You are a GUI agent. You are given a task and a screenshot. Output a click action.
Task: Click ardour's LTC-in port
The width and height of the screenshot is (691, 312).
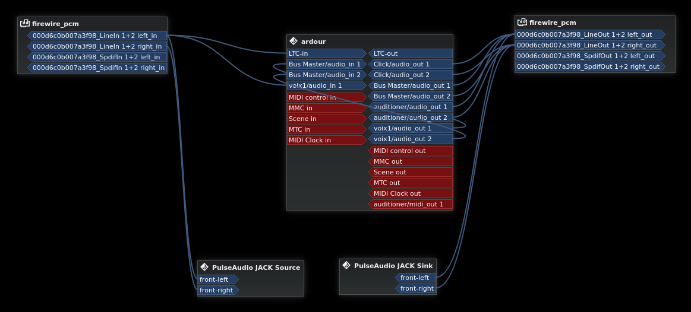[x=327, y=53]
